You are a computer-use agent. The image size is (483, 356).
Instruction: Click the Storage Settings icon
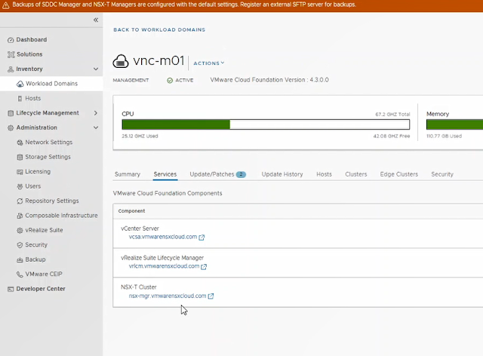pos(20,158)
